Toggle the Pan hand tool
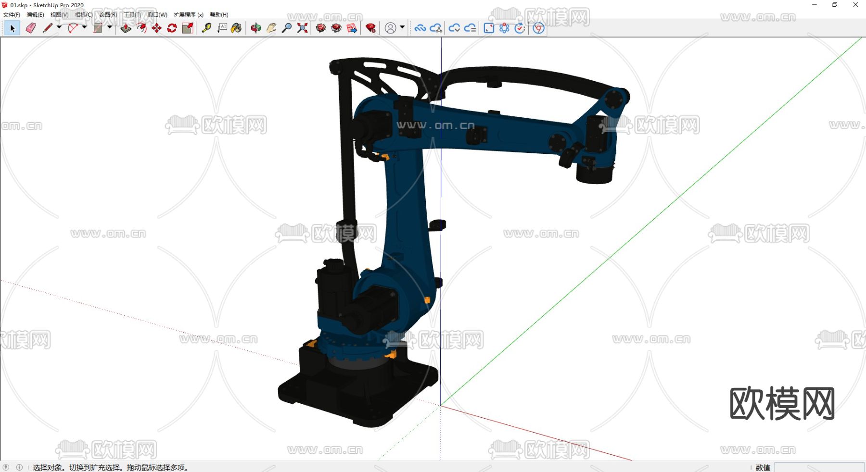This screenshot has height=472, width=866. (271, 28)
